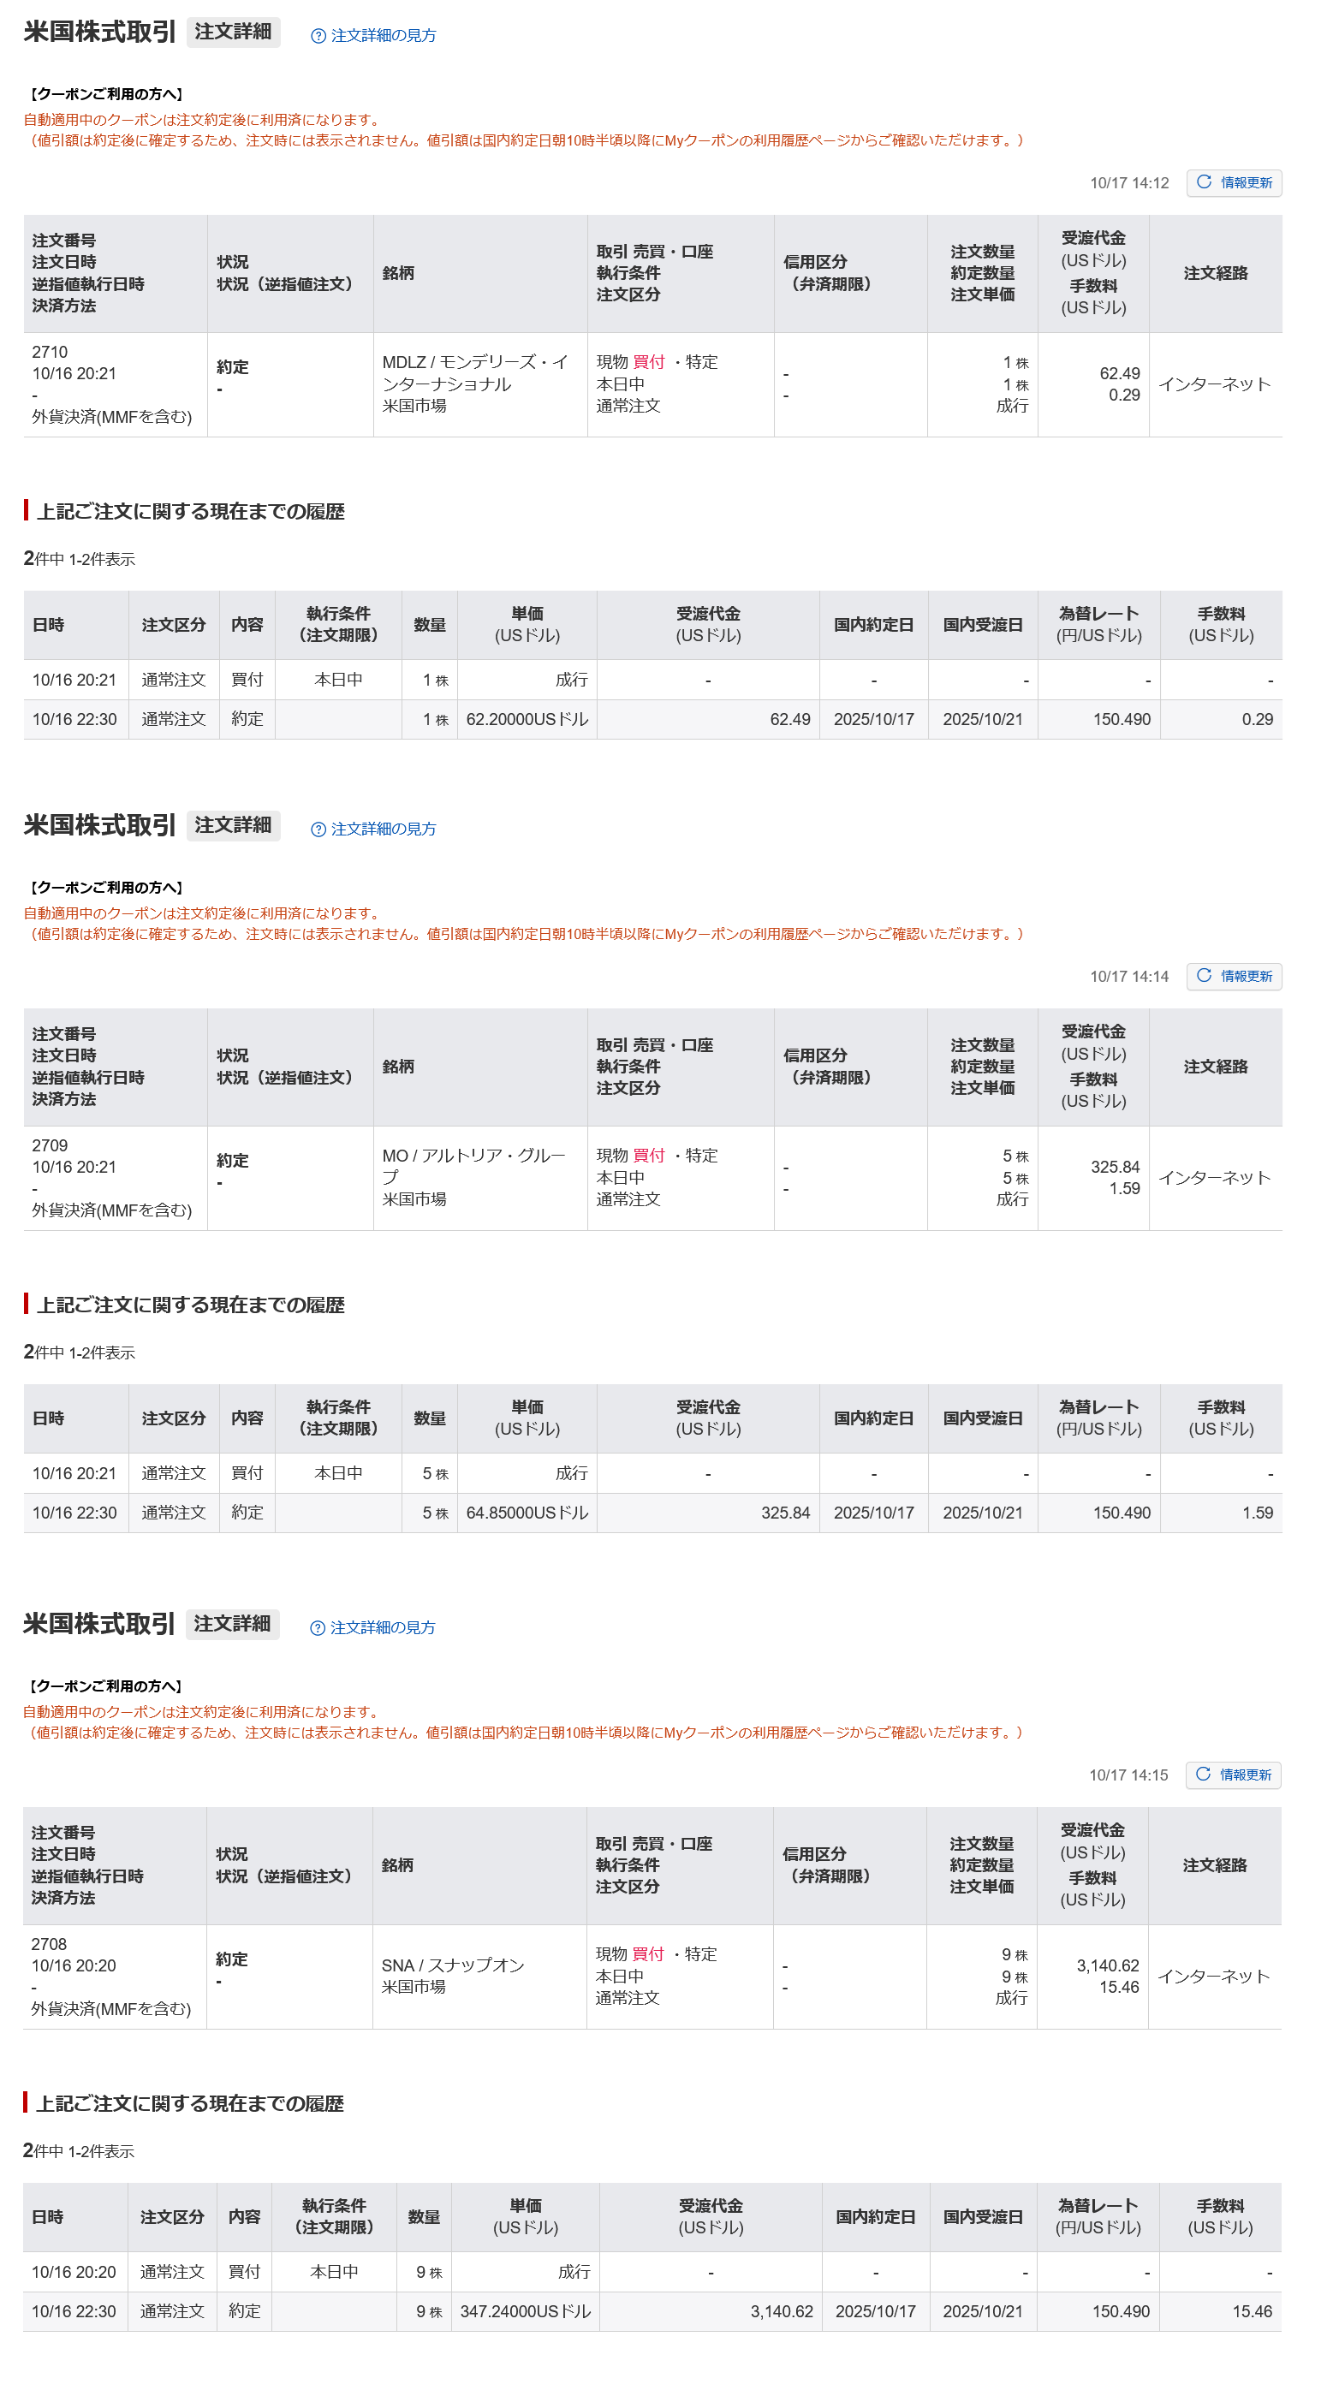This screenshot has width=1327, height=2396.
Task: Click order number 2708
Action: (x=50, y=1944)
